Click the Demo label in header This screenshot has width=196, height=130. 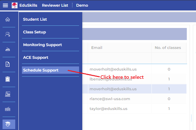coord(82,5)
